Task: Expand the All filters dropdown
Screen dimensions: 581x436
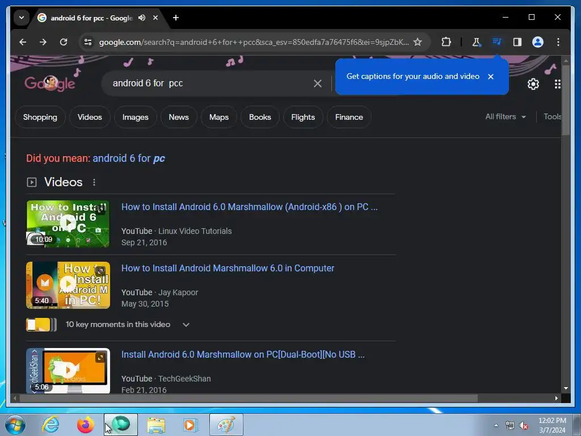Action: [x=506, y=117]
